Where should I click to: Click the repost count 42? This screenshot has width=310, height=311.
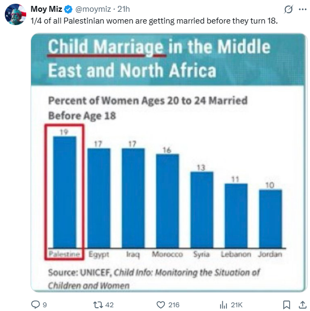(x=109, y=305)
